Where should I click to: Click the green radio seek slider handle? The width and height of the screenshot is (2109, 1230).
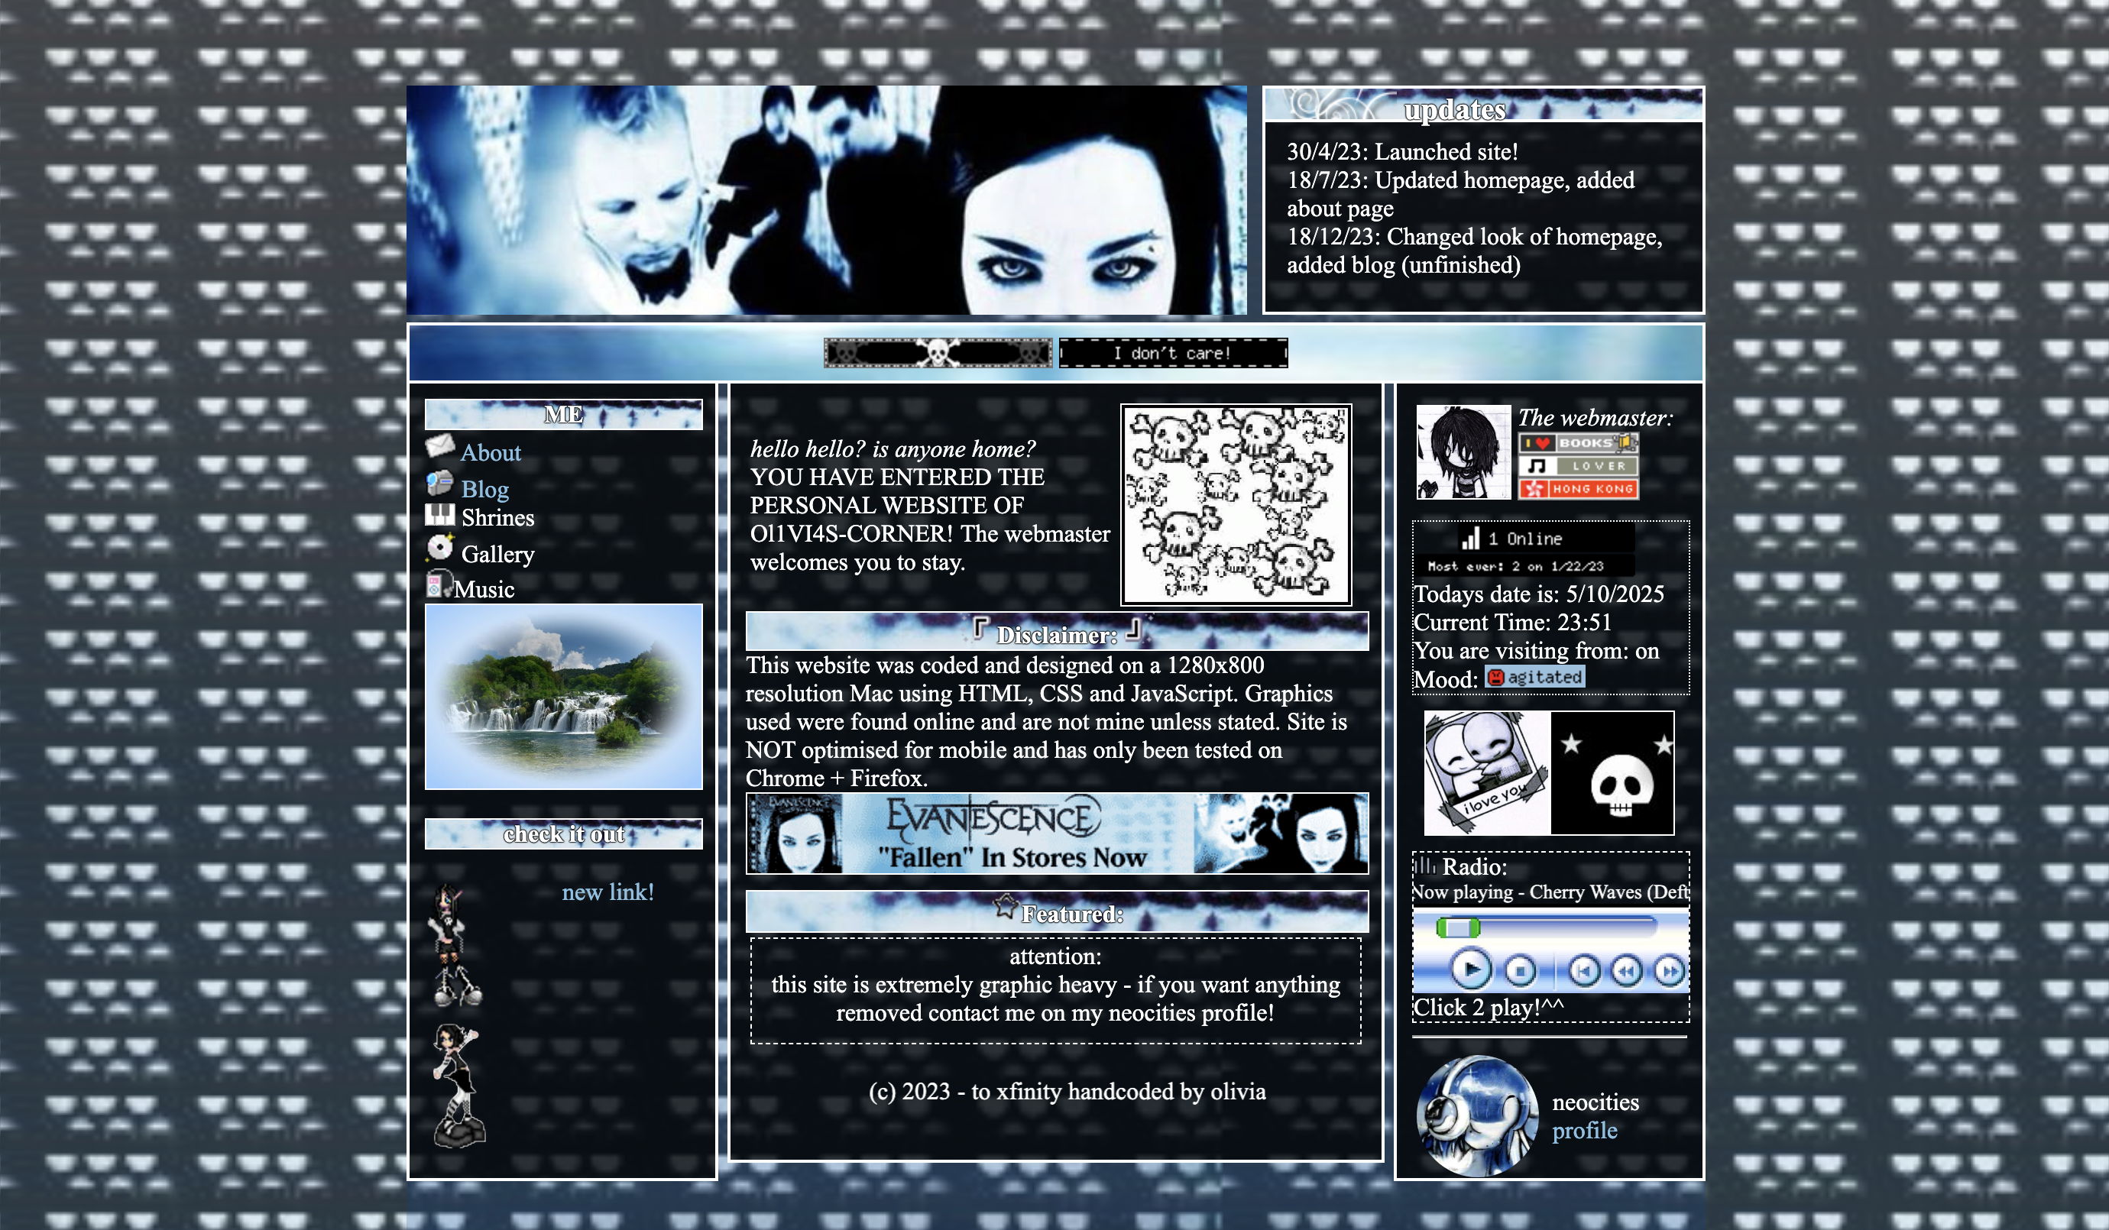[1458, 927]
